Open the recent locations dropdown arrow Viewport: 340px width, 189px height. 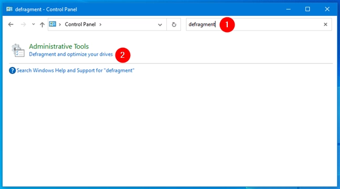pos(34,24)
